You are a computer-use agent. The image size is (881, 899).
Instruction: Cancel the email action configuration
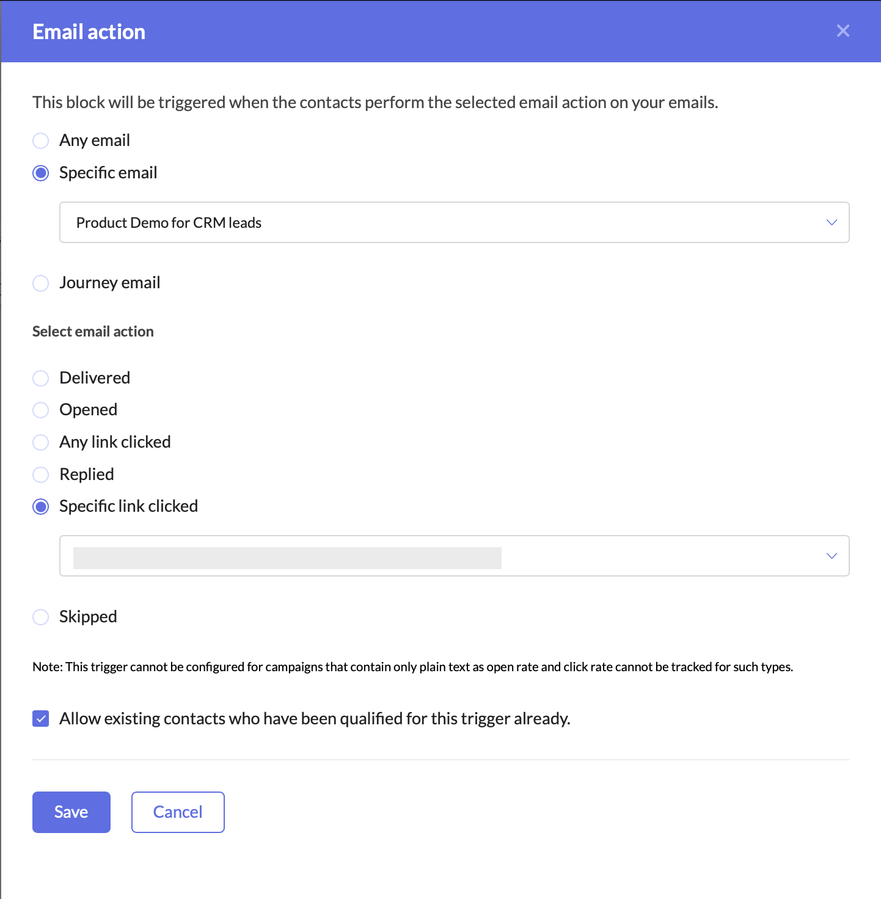pyautogui.click(x=178, y=812)
